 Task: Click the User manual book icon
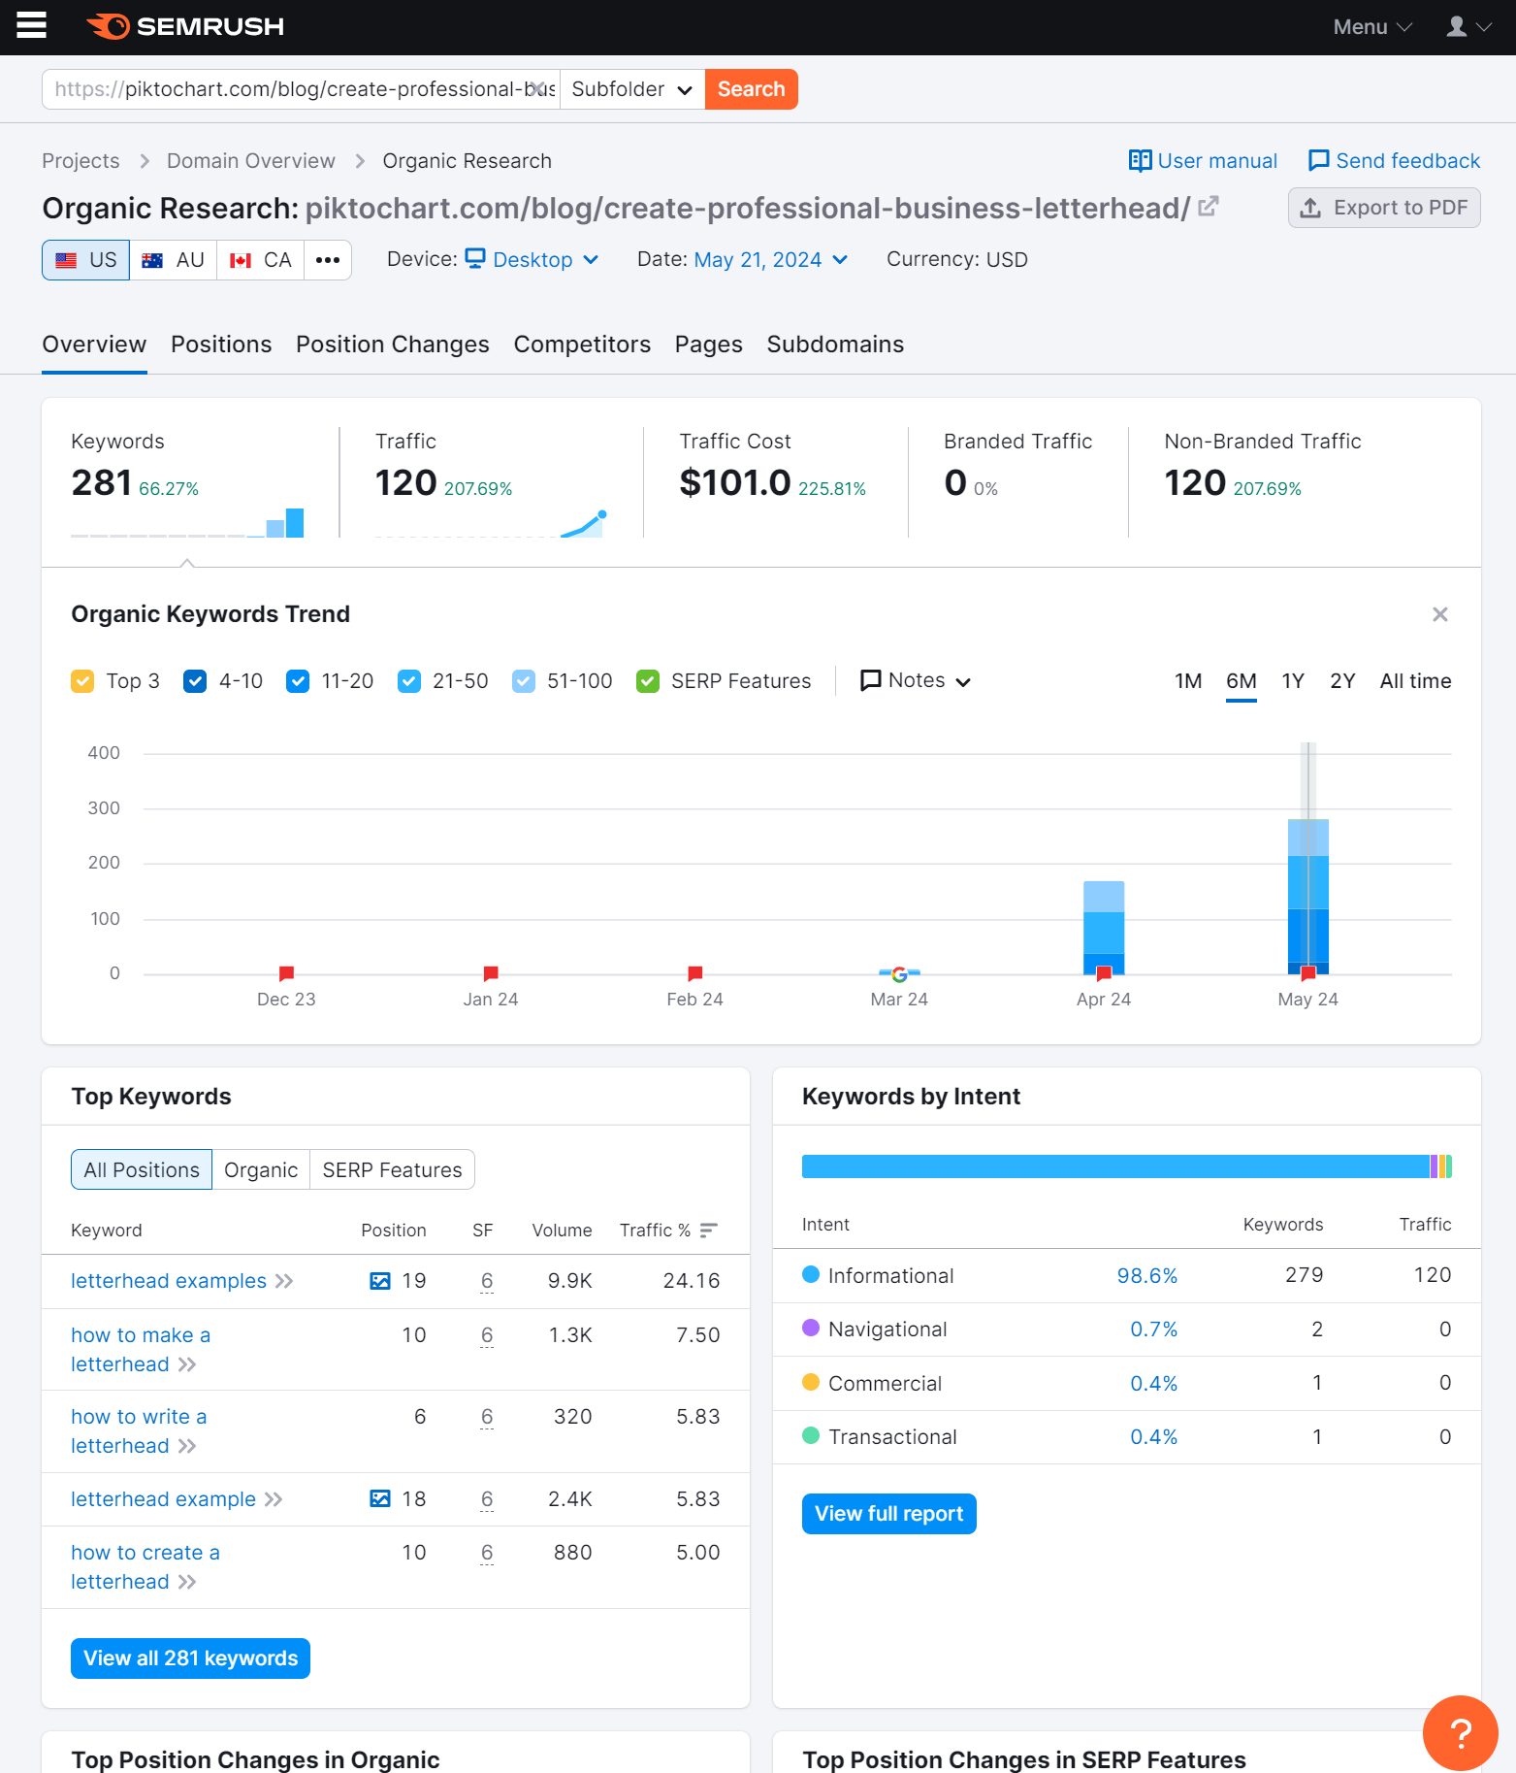click(1140, 161)
